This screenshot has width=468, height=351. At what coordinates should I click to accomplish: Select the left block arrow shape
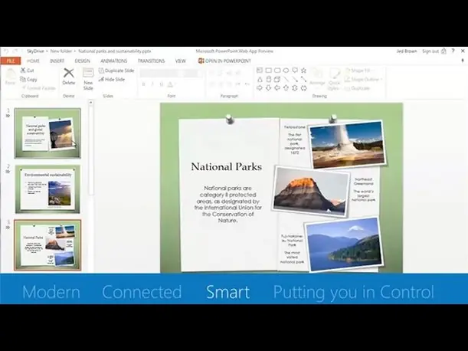(x=277, y=88)
